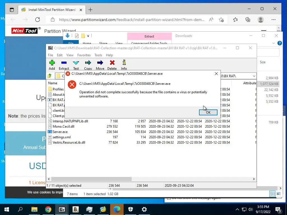Image resolution: width=287 pixels, height=215 pixels.
Task: View site information lock icon
Action: [x=52, y=20]
